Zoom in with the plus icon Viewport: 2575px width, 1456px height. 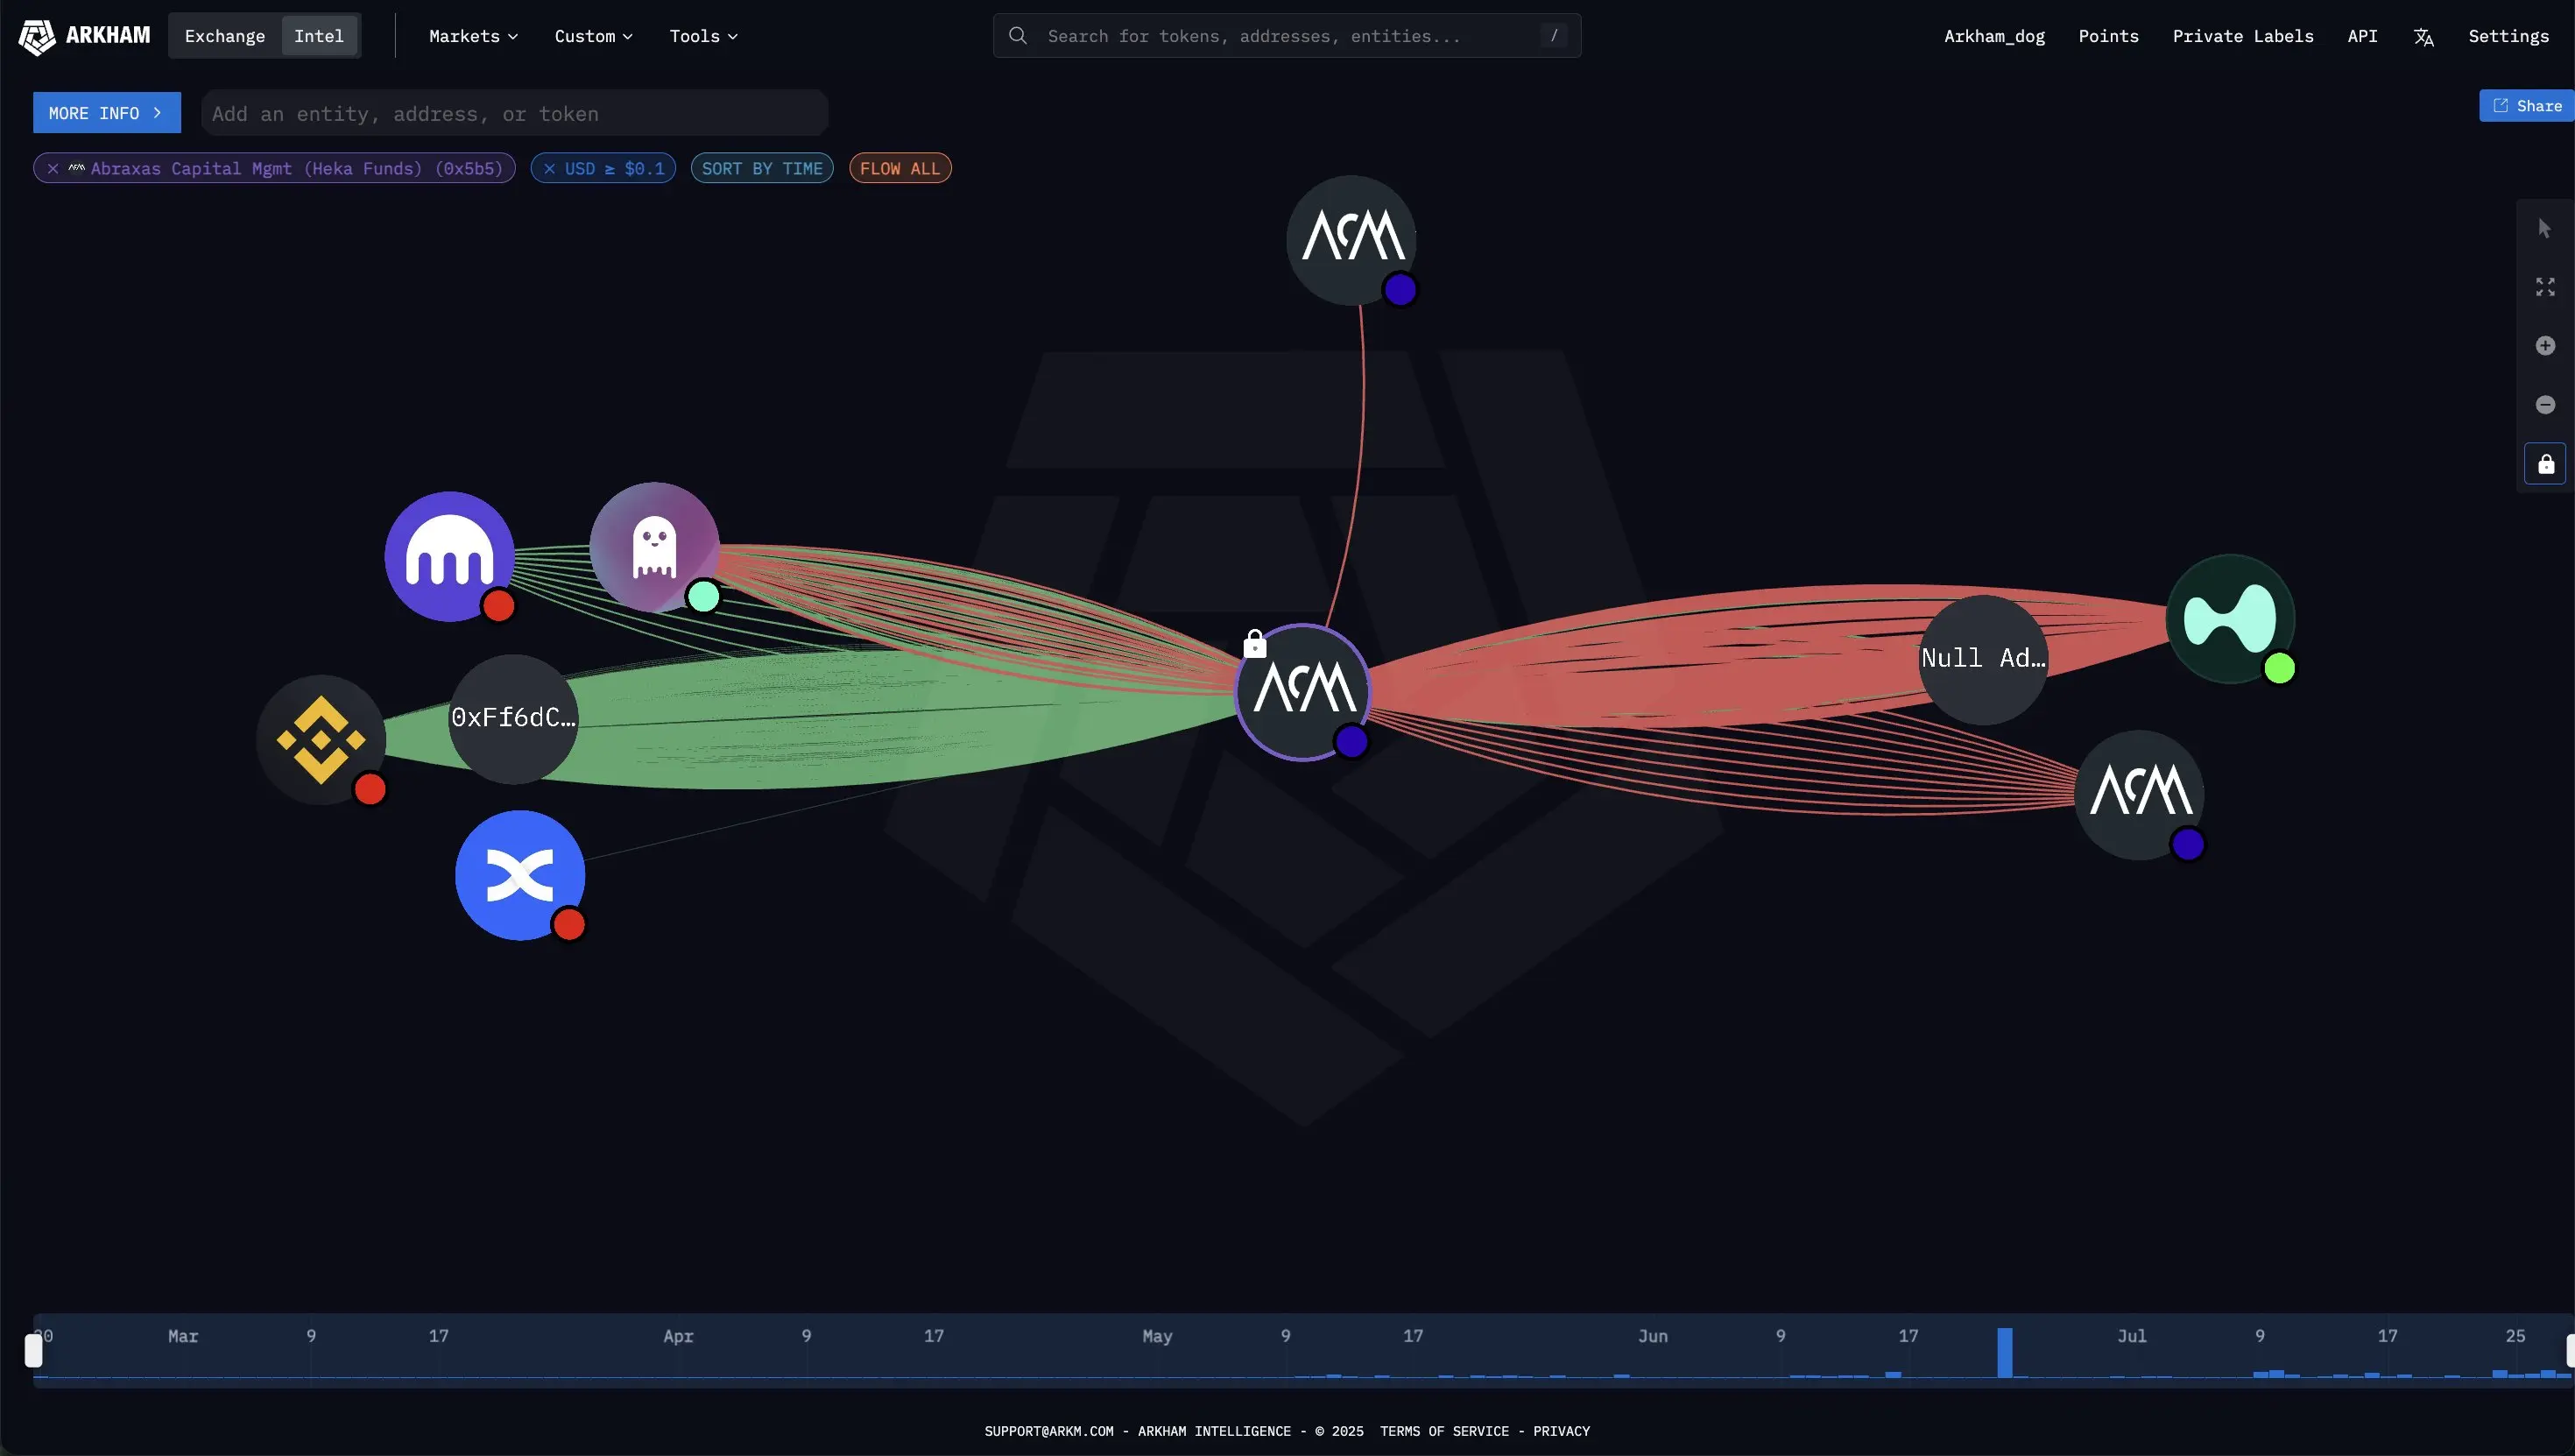pos(2545,346)
